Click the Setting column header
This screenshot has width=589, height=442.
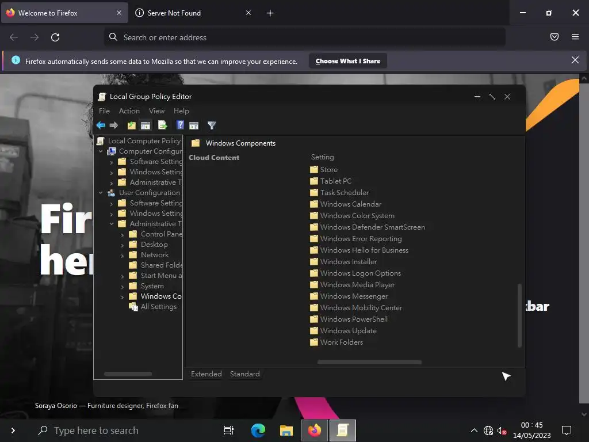click(x=322, y=157)
